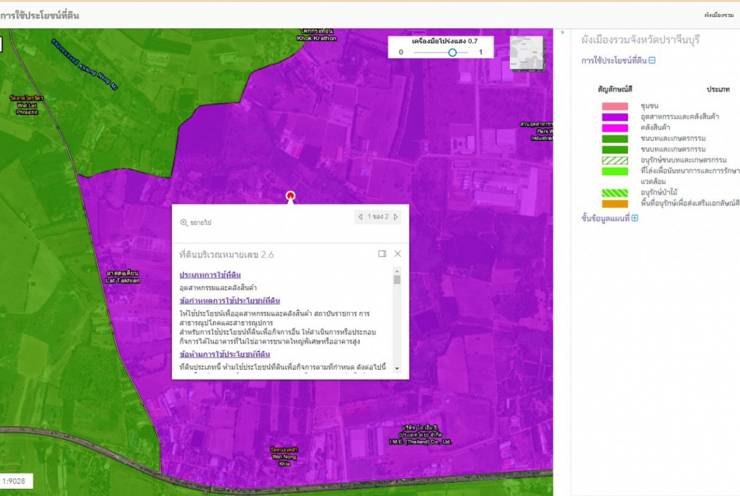
Task: Click the popup scrollbar up arrow
Action: click(x=397, y=271)
